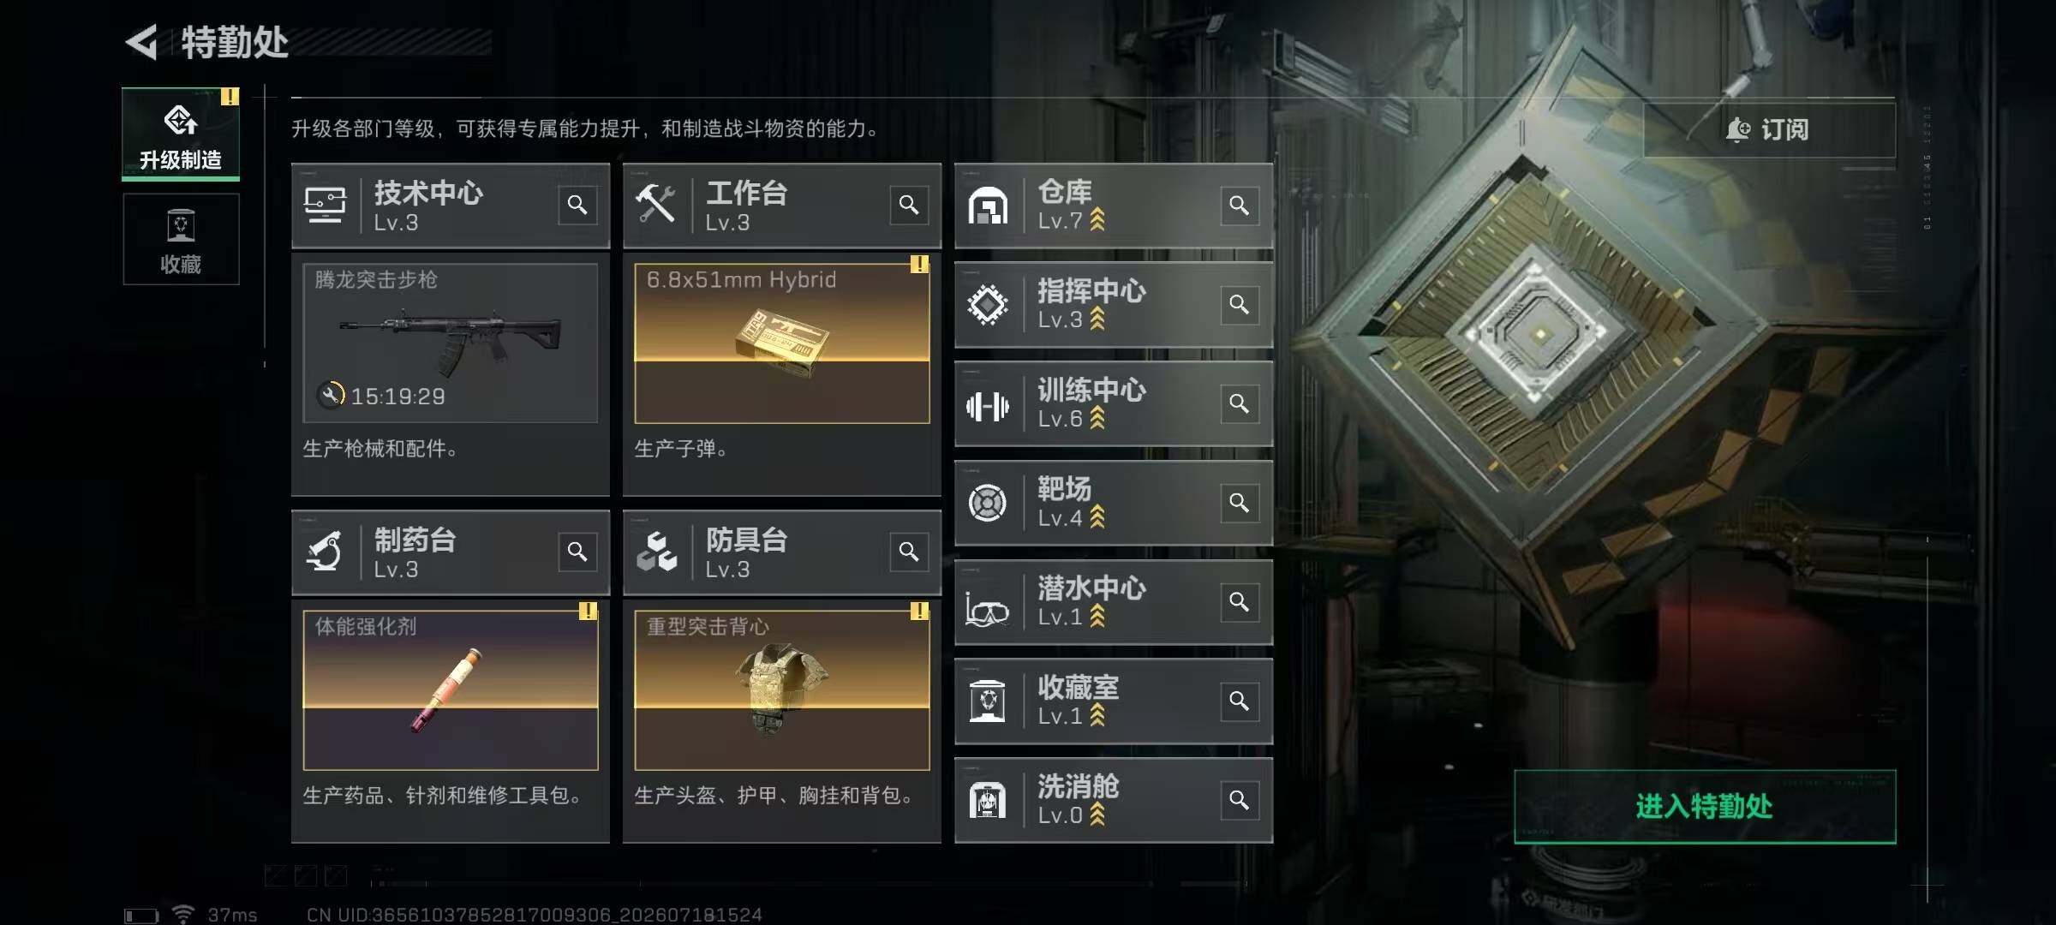
Task: Open the magnifier for 技术中心
Action: click(x=577, y=206)
